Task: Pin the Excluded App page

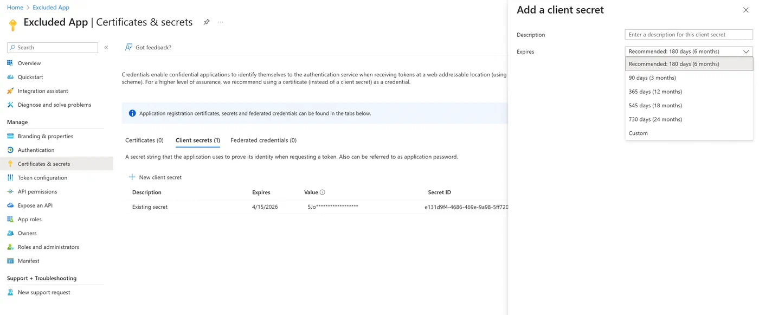Action: [x=207, y=22]
